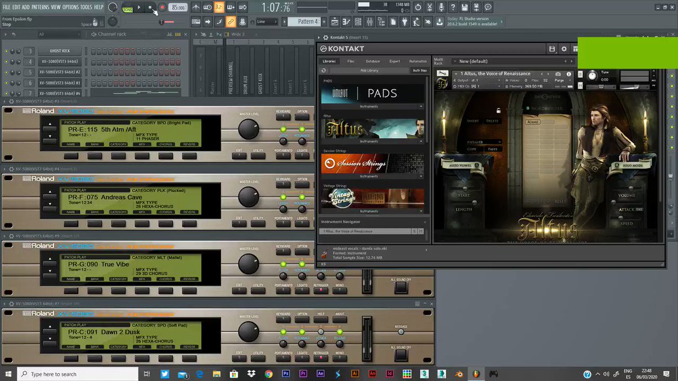Select the Session Strings library banner

(372, 164)
